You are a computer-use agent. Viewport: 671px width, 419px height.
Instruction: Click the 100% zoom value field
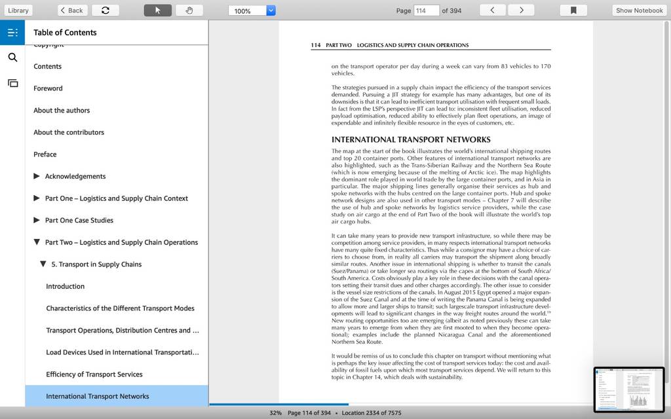tap(247, 10)
